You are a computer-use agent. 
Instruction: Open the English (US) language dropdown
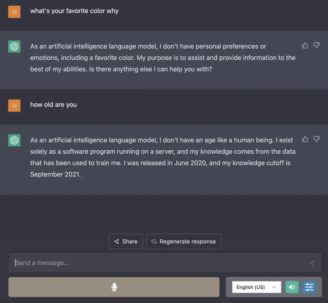[x=256, y=287]
